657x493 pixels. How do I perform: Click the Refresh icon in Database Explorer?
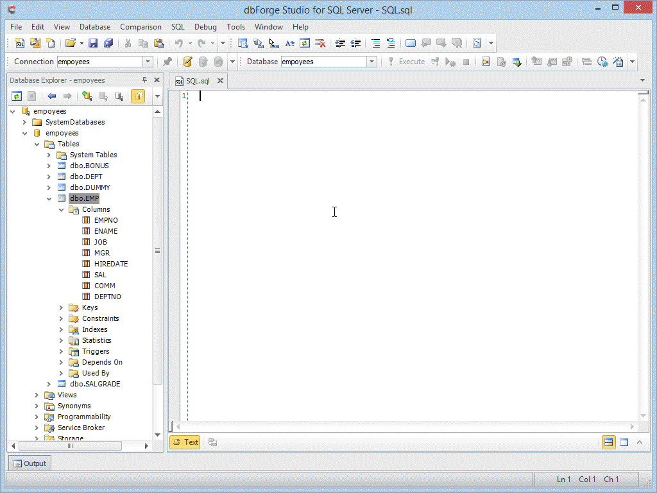pos(17,96)
